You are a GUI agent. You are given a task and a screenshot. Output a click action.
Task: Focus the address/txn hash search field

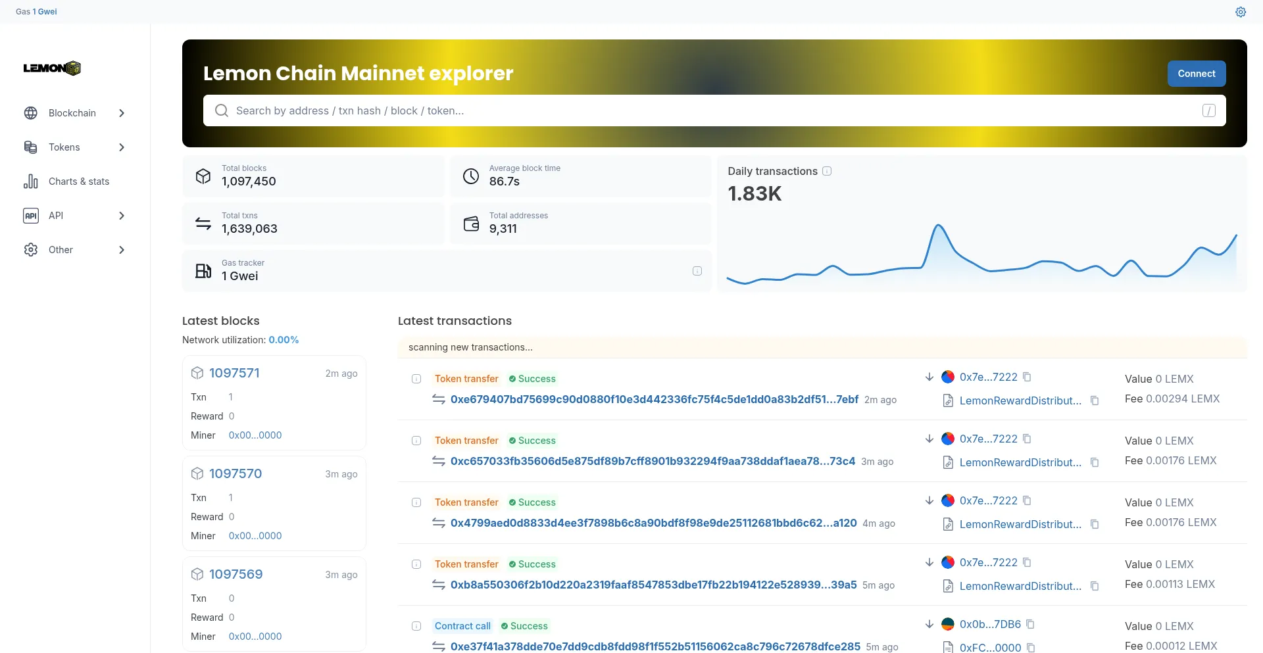pyautogui.click(x=714, y=110)
